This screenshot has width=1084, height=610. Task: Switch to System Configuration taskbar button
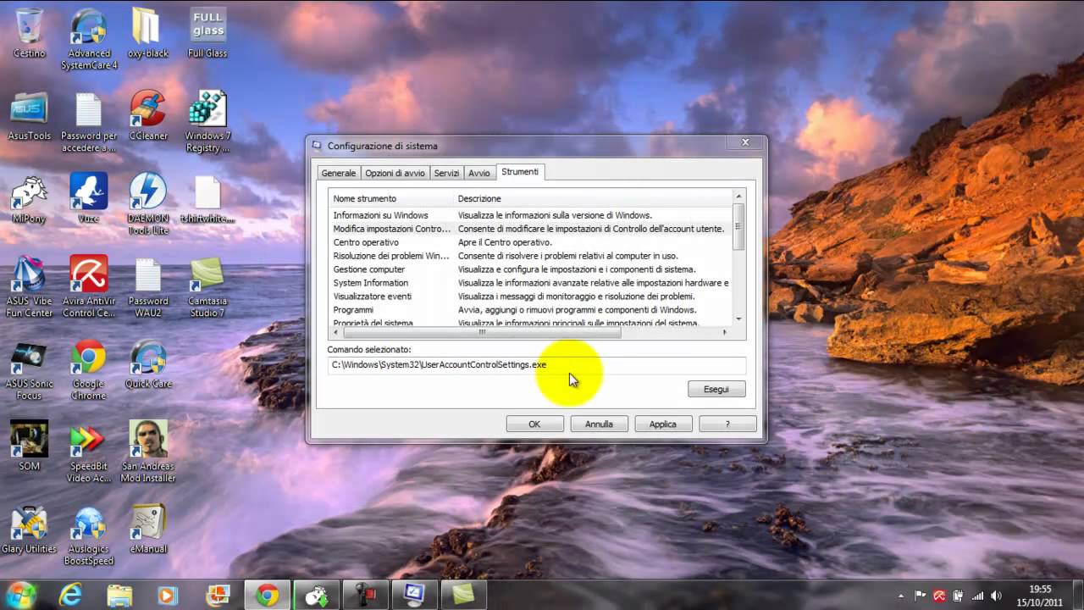[x=414, y=595]
